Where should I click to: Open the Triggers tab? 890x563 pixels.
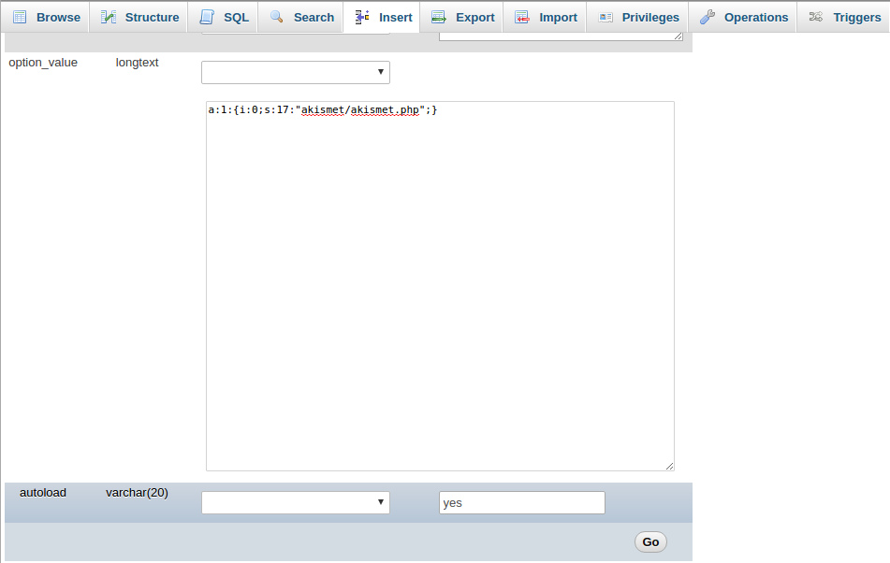pos(845,17)
